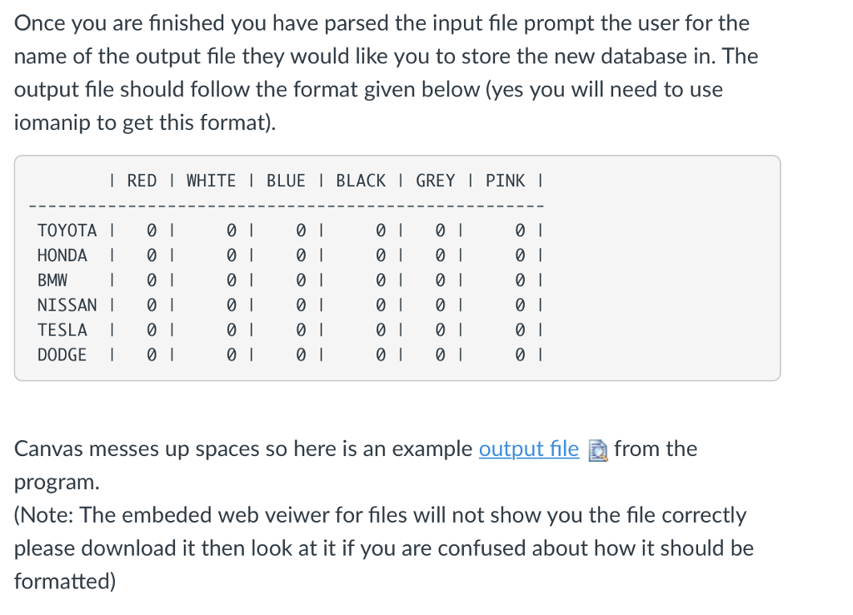Click the word Canvas in the second paragraph
The height and width of the screenshot is (615, 853).
[48, 449]
